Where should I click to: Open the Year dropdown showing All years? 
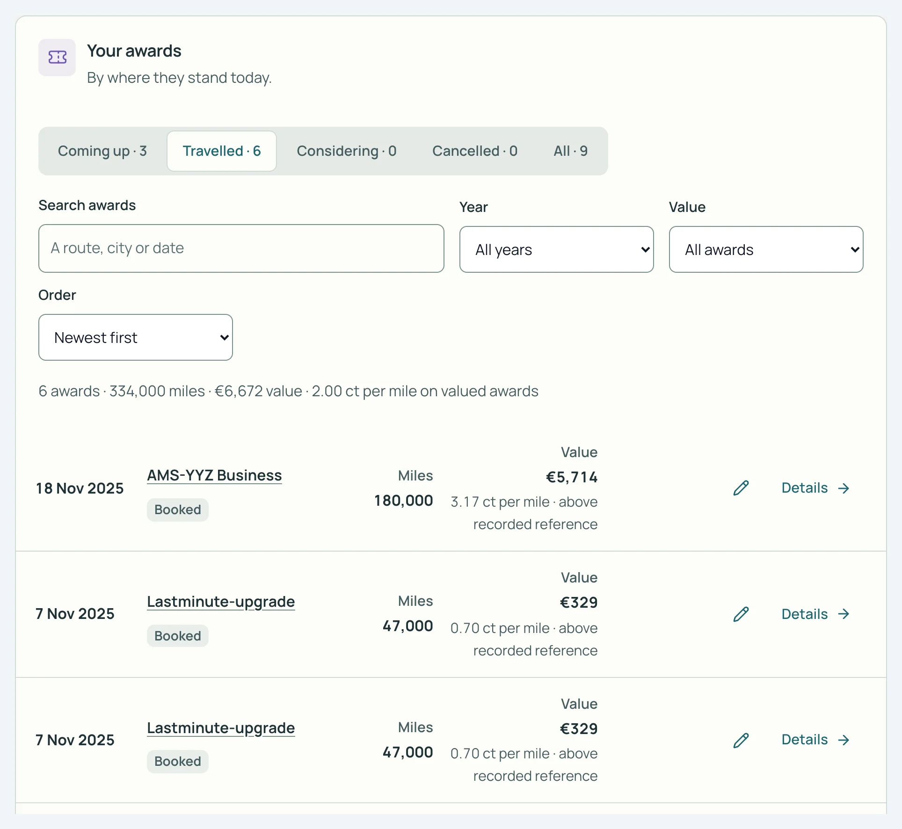point(557,249)
